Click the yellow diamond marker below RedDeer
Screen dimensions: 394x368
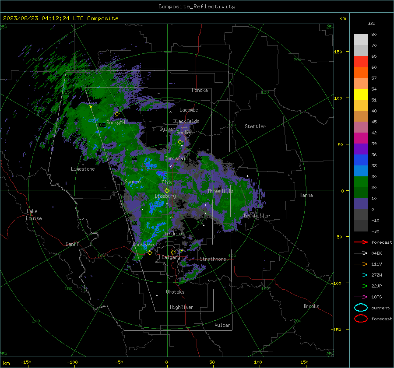coord(180,142)
